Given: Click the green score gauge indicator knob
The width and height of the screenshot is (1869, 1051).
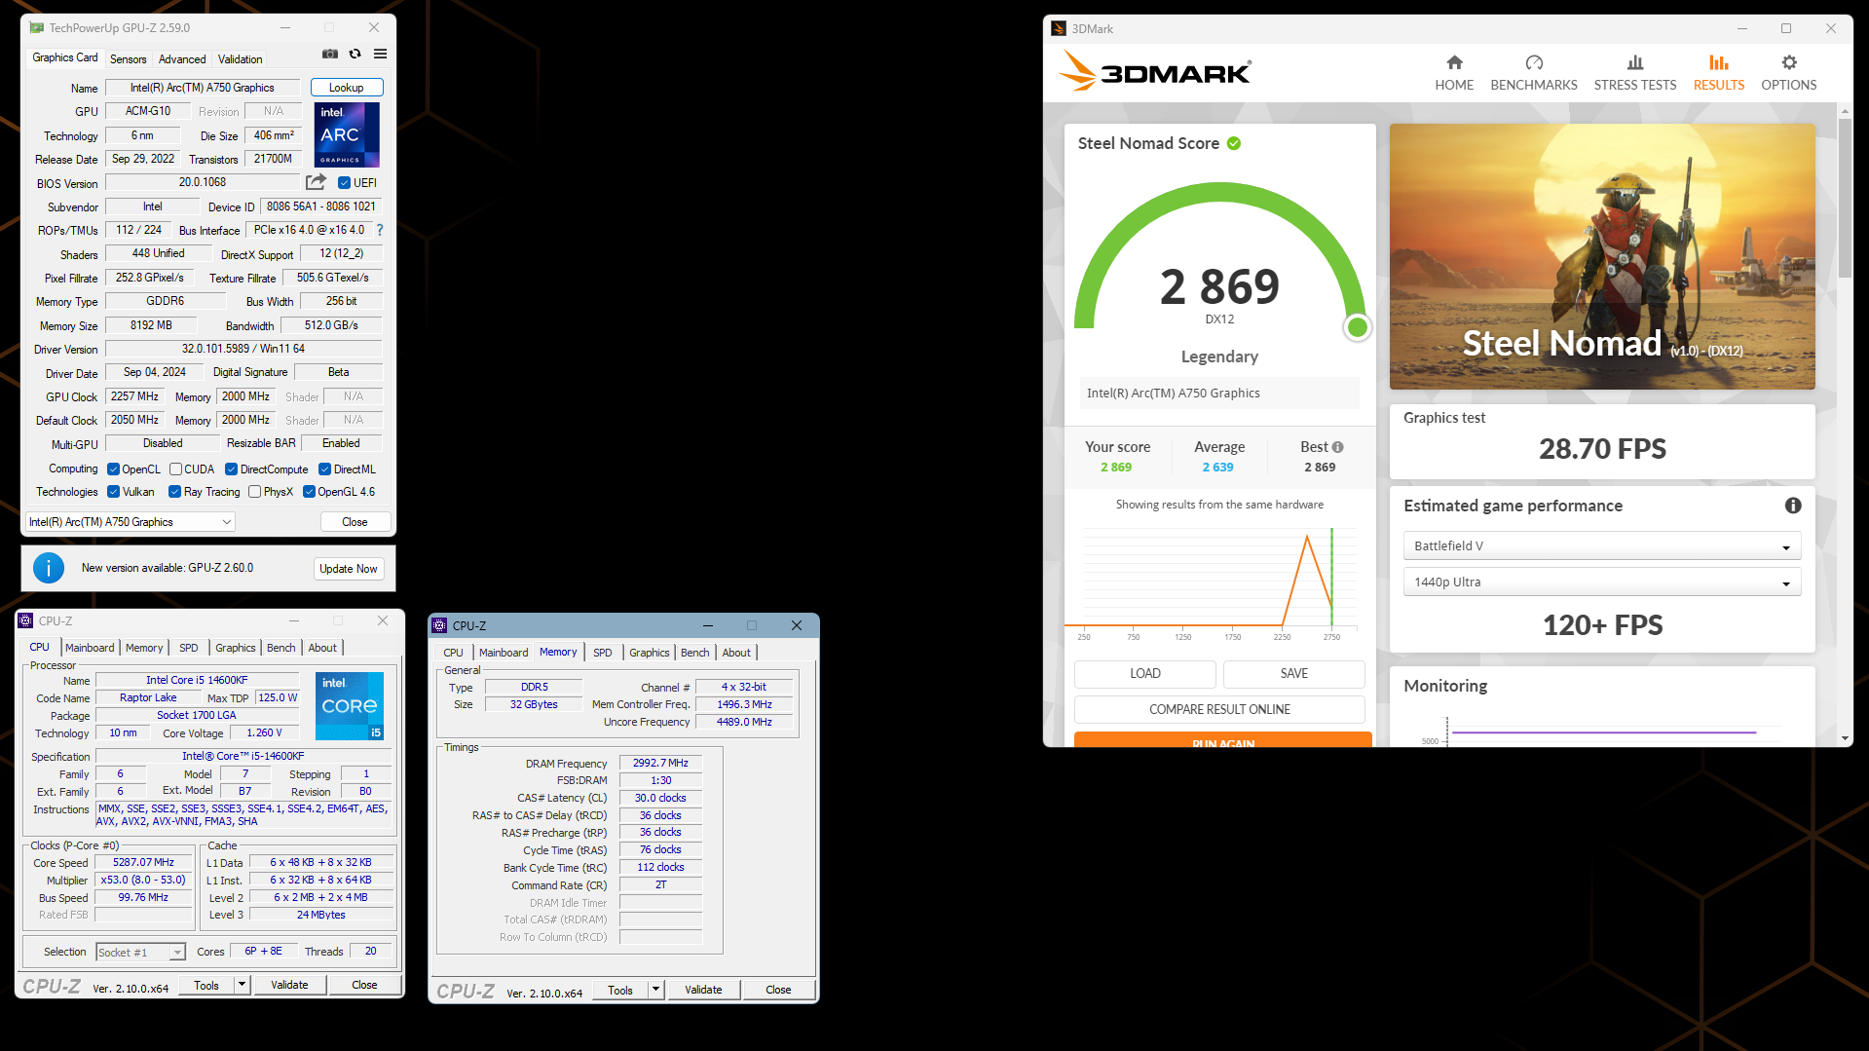Looking at the screenshot, I should coord(1357,327).
